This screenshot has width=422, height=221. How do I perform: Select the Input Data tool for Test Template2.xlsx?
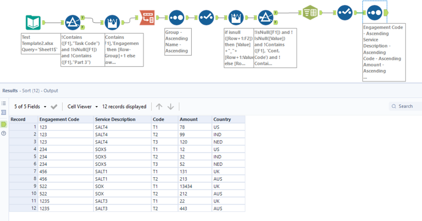point(33,23)
